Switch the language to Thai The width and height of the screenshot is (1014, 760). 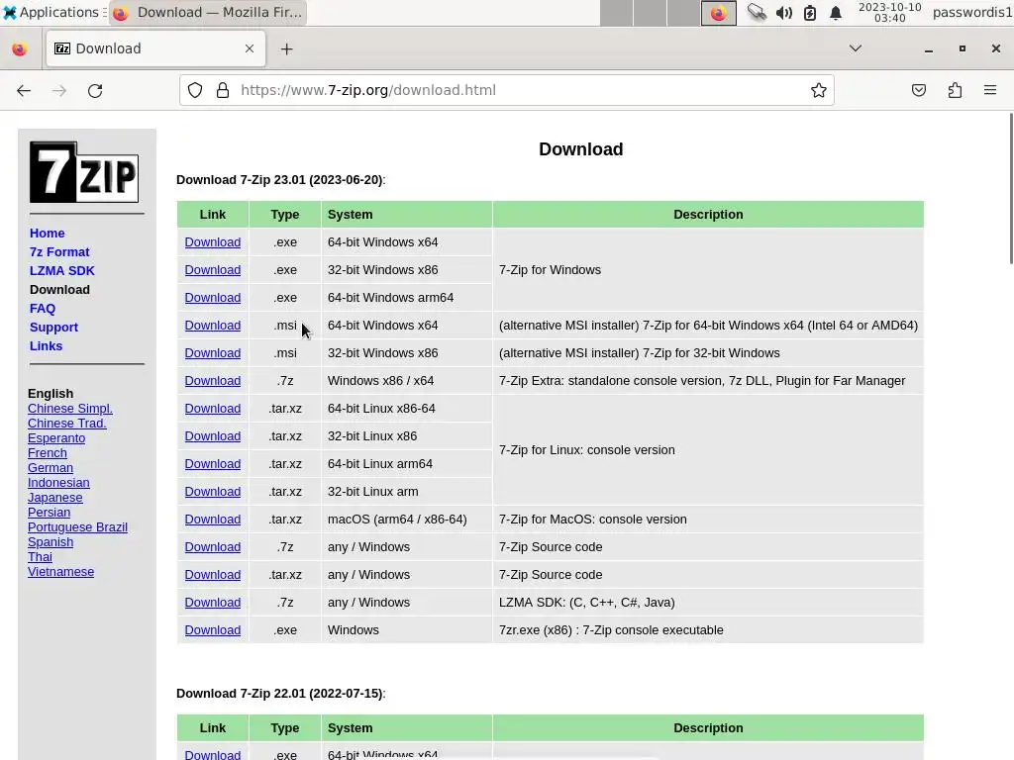[x=40, y=557]
